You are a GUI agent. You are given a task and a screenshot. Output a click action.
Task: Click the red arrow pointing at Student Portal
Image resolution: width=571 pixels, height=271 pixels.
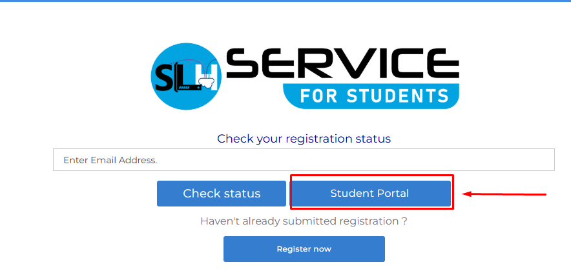click(x=505, y=193)
